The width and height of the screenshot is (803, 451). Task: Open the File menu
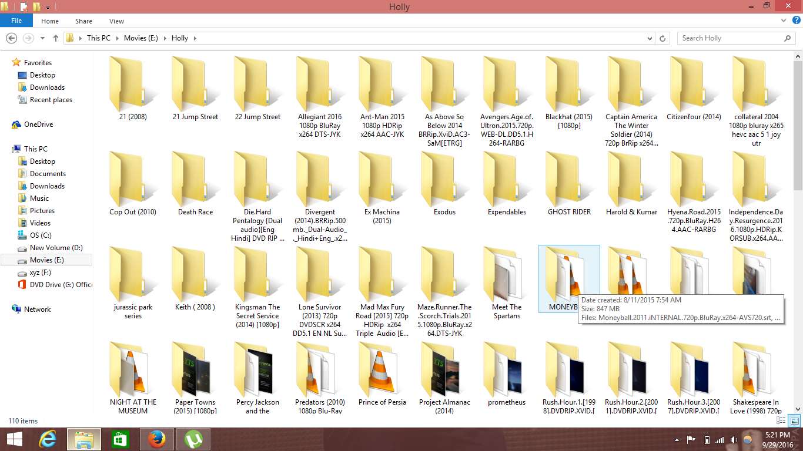16,21
